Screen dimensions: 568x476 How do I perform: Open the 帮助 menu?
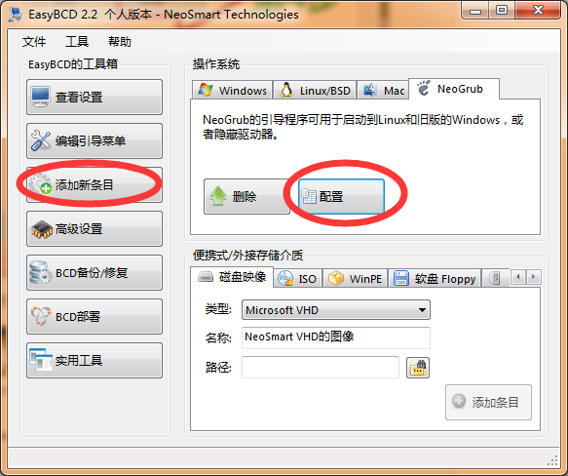point(120,41)
